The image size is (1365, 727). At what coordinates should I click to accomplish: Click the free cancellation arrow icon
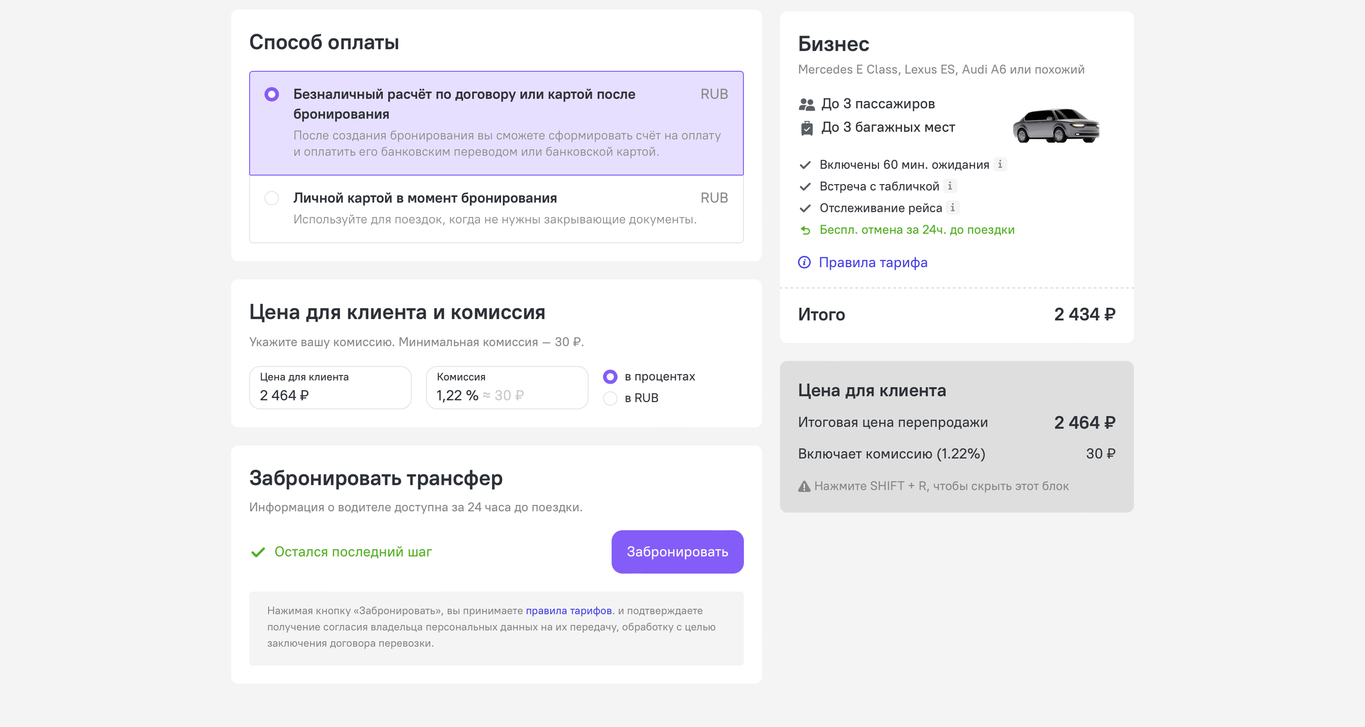tap(805, 230)
